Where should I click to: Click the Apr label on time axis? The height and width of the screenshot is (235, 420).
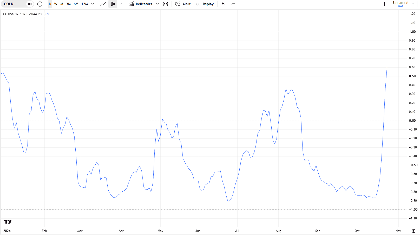point(121,231)
